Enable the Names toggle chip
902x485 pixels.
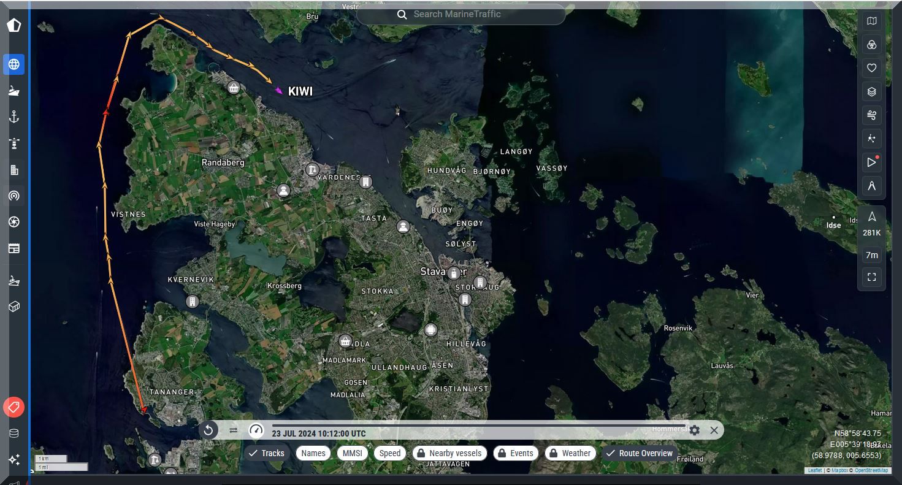pos(313,453)
